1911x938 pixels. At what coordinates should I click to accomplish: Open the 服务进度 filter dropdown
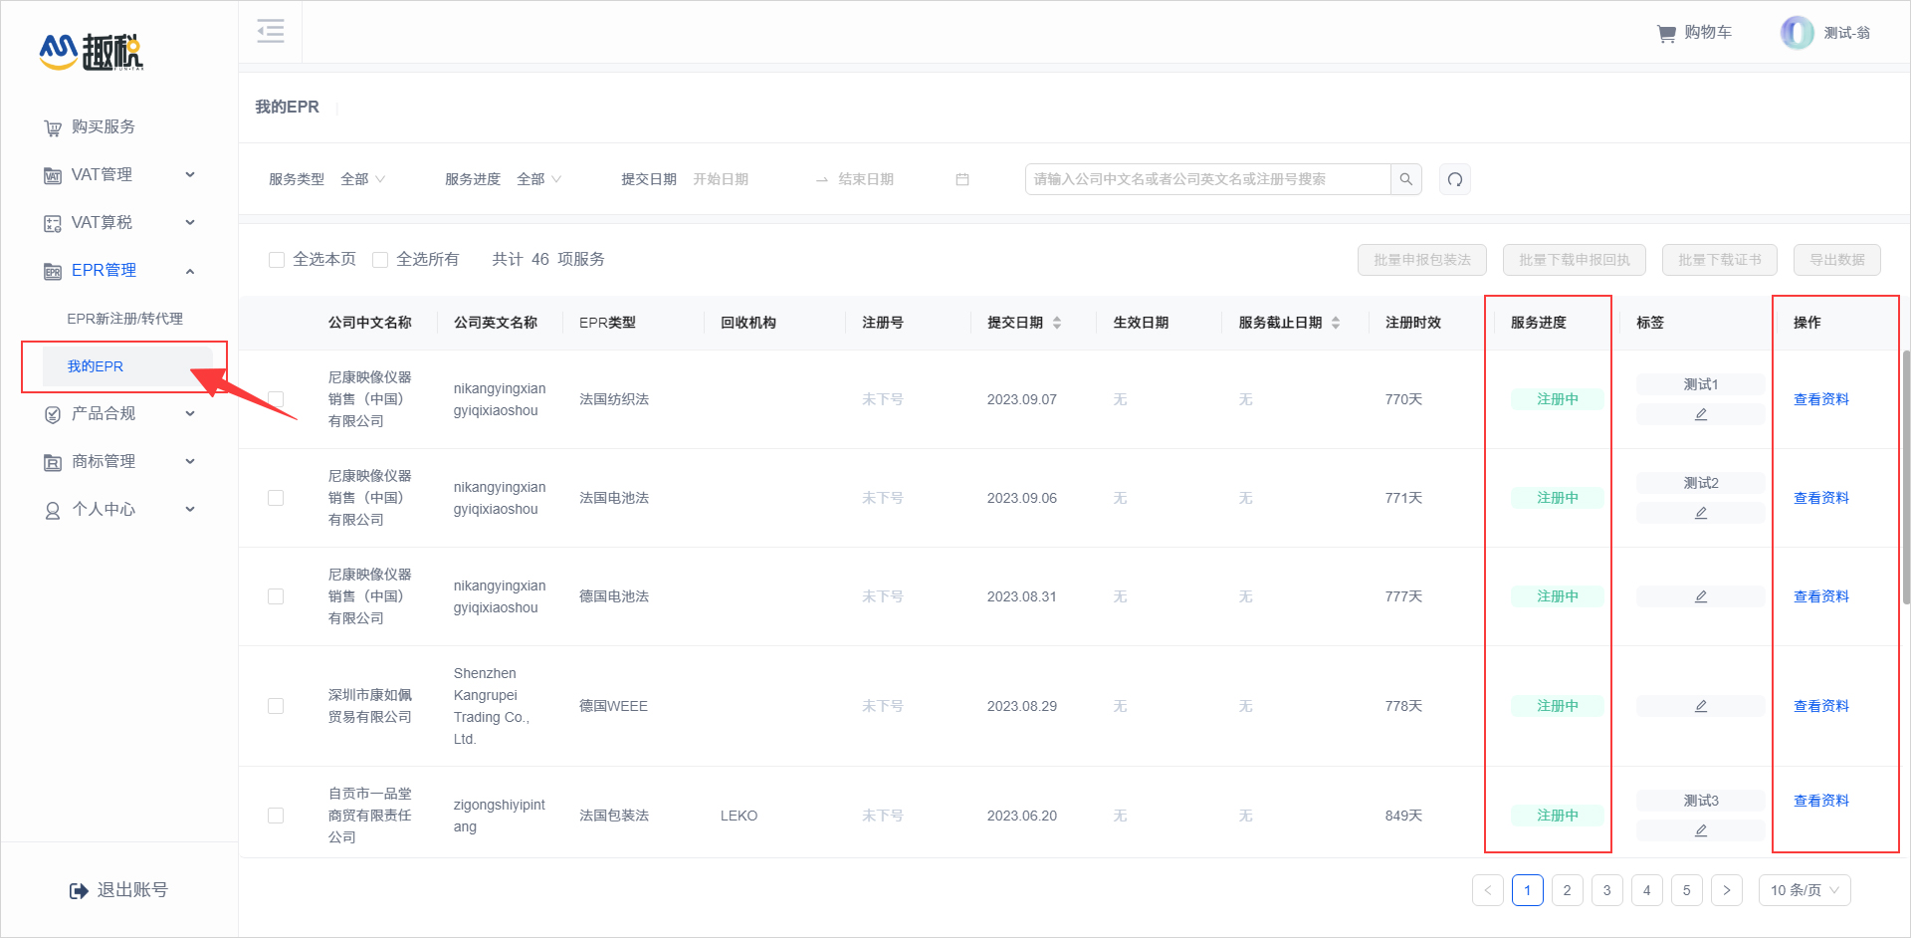click(x=538, y=179)
